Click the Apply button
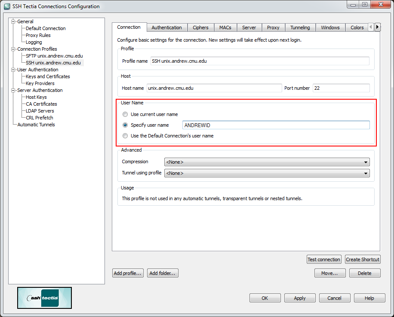This screenshot has width=394, height=317. pos(300,298)
